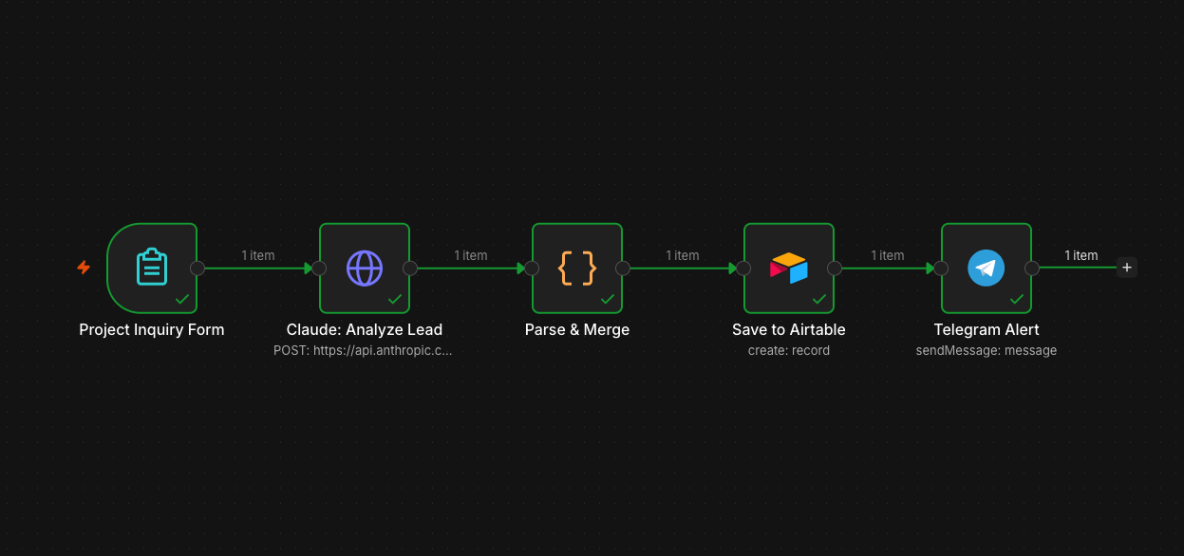Click the orange lightning trigger icon
Image resolution: width=1184 pixels, height=556 pixels.
[x=84, y=268]
